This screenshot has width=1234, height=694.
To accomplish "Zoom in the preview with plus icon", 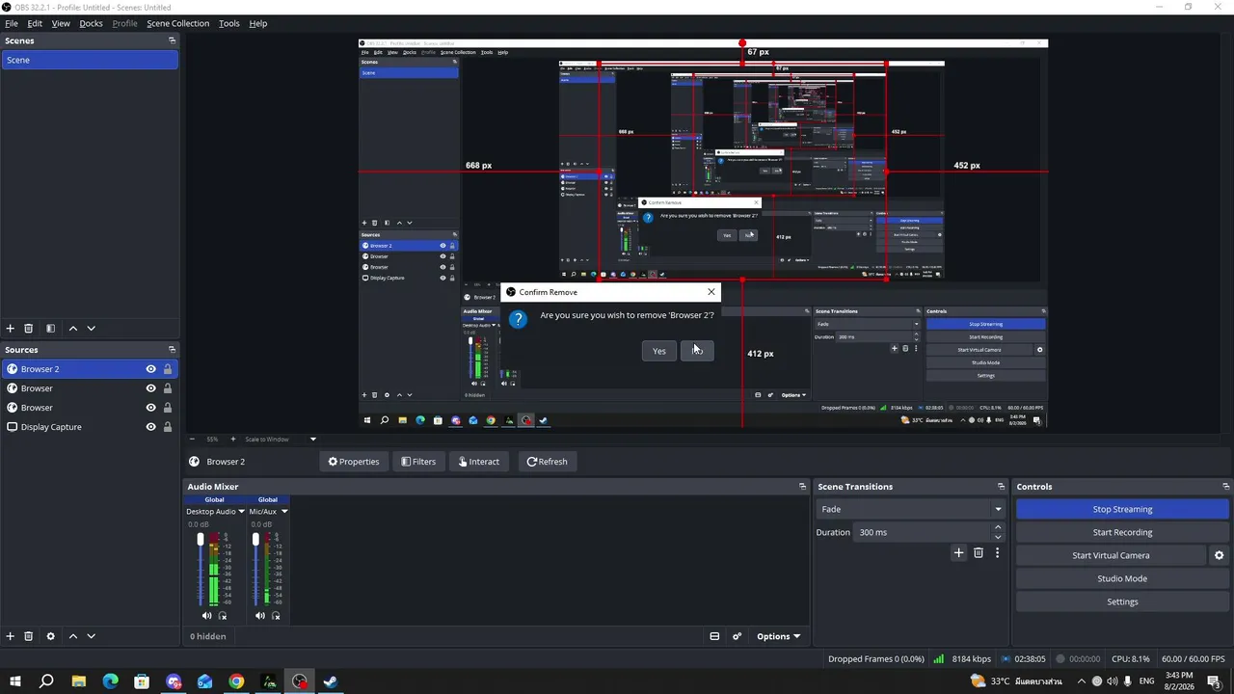I will tap(232, 440).
